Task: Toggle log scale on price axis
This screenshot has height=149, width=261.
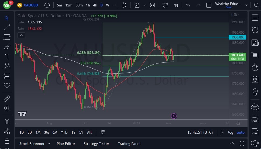Action: (x=231, y=132)
